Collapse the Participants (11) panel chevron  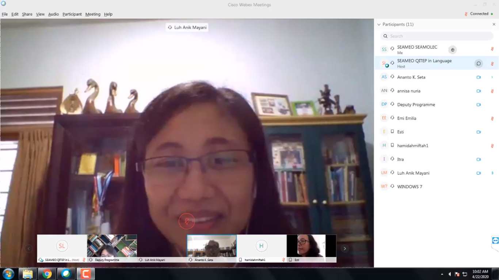(379, 24)
